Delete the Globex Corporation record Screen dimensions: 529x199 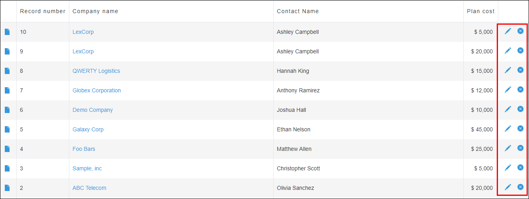[520, 90]
